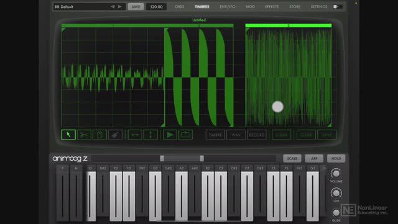Click the COR knob
This screenshot has height=224, width=398.
tap(336, 193)
